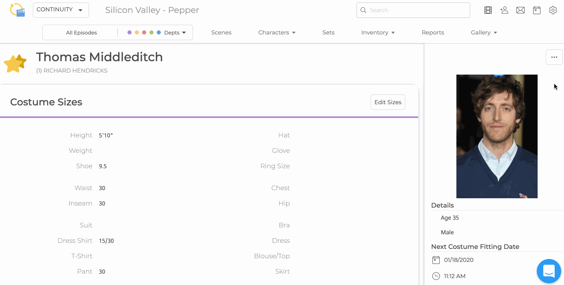Click the red department dot
Screen dimensions: 564x285
coord(144,32)
